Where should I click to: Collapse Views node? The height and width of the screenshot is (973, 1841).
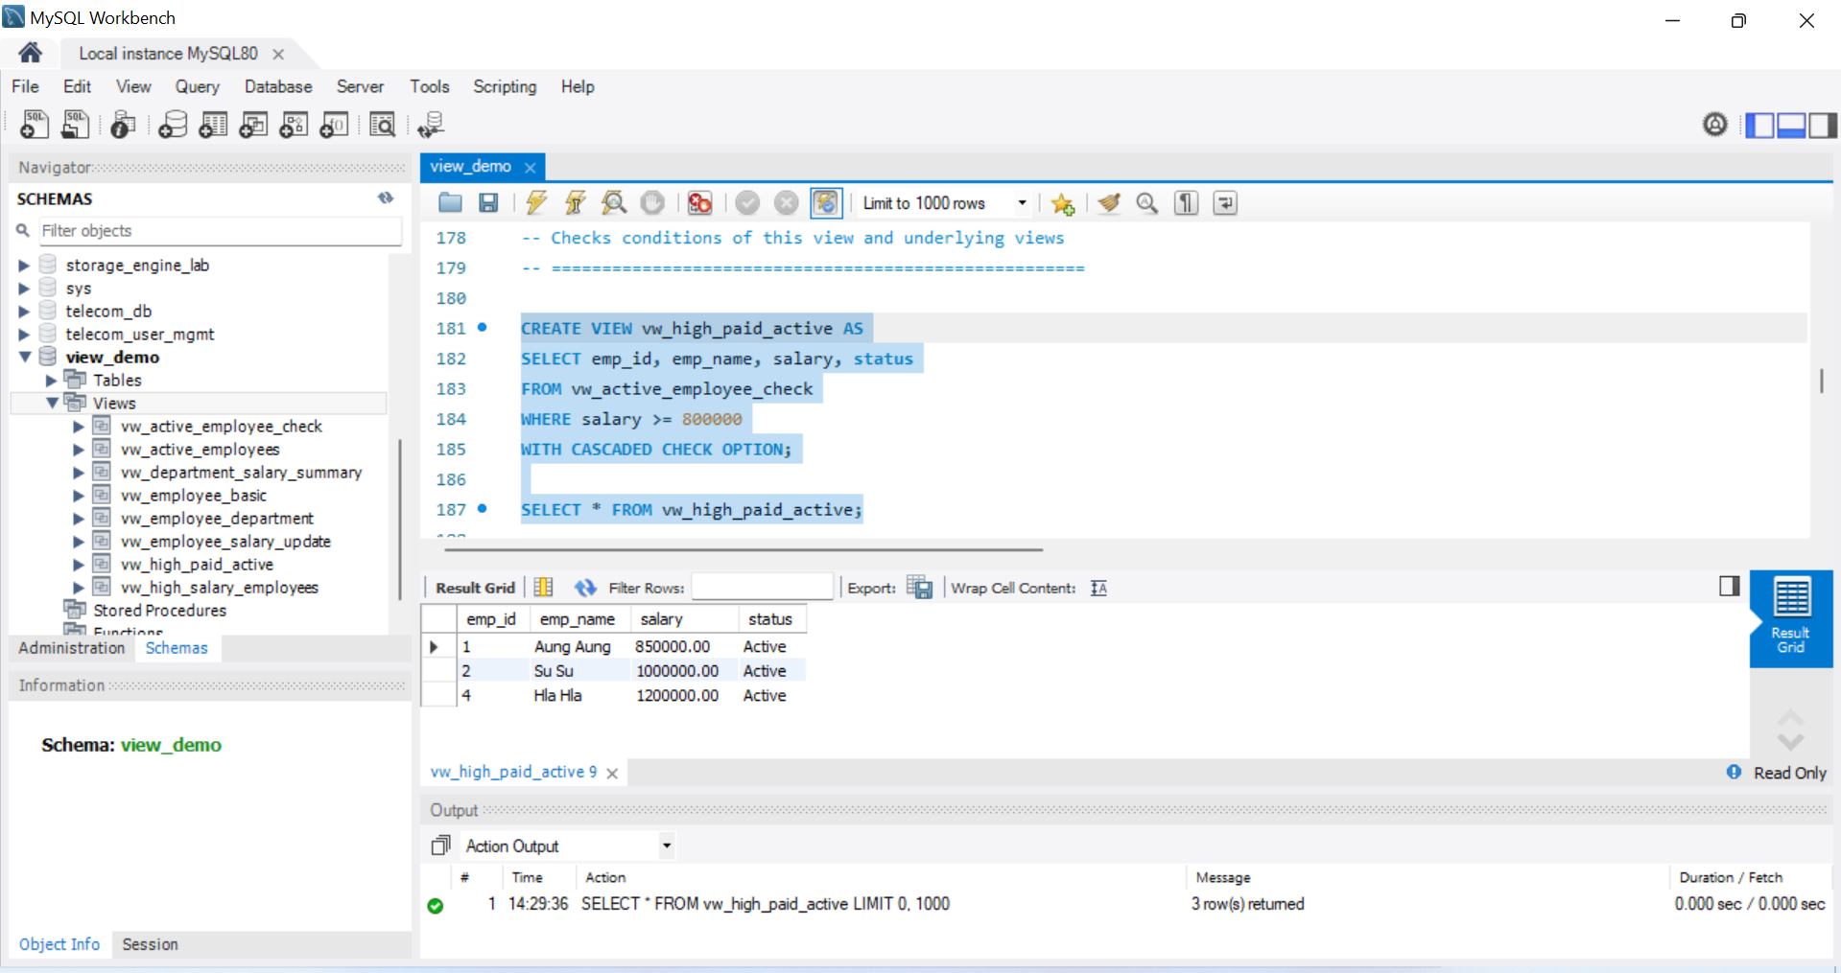pyautogui.click(x=52, y=404)
